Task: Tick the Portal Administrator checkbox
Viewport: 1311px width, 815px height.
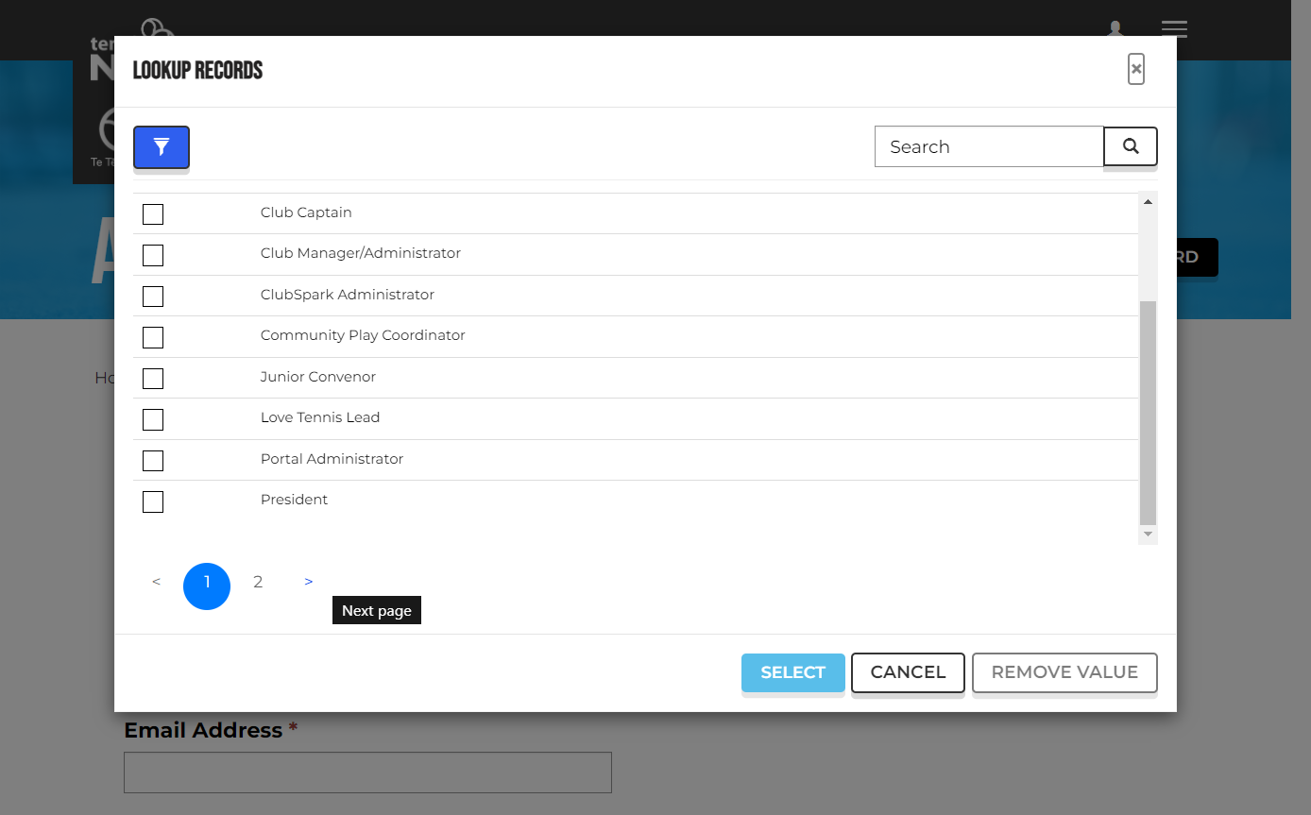Action: (153, 461)
